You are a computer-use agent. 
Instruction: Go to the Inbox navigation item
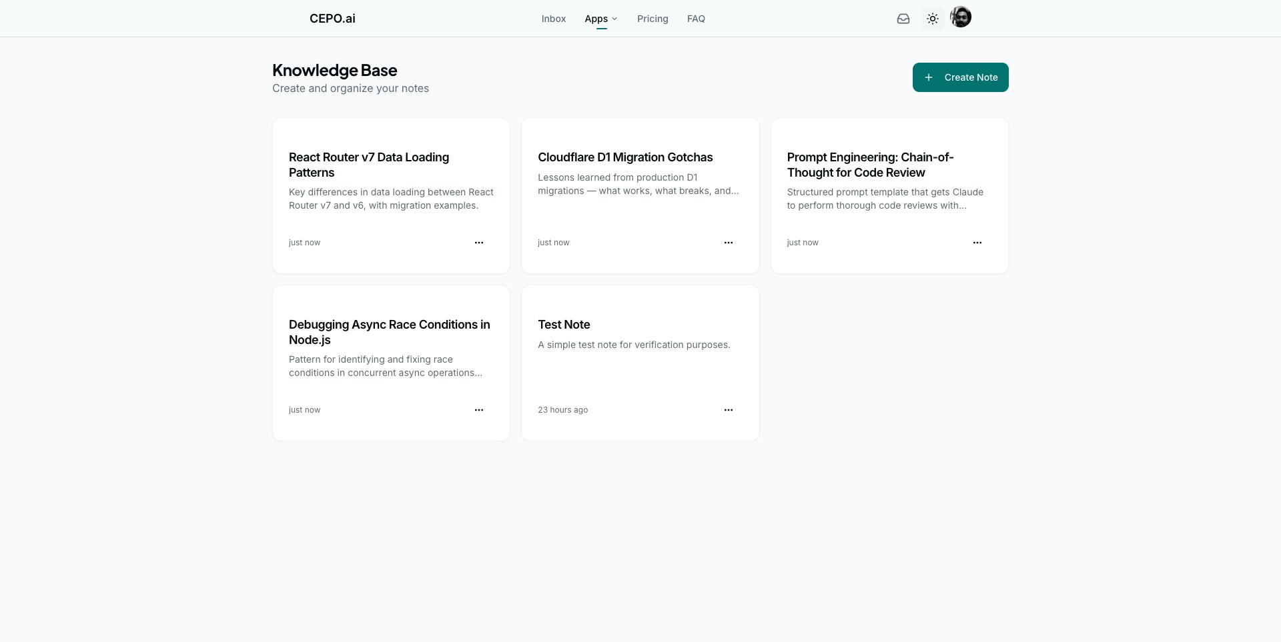(x=553, y=19)
